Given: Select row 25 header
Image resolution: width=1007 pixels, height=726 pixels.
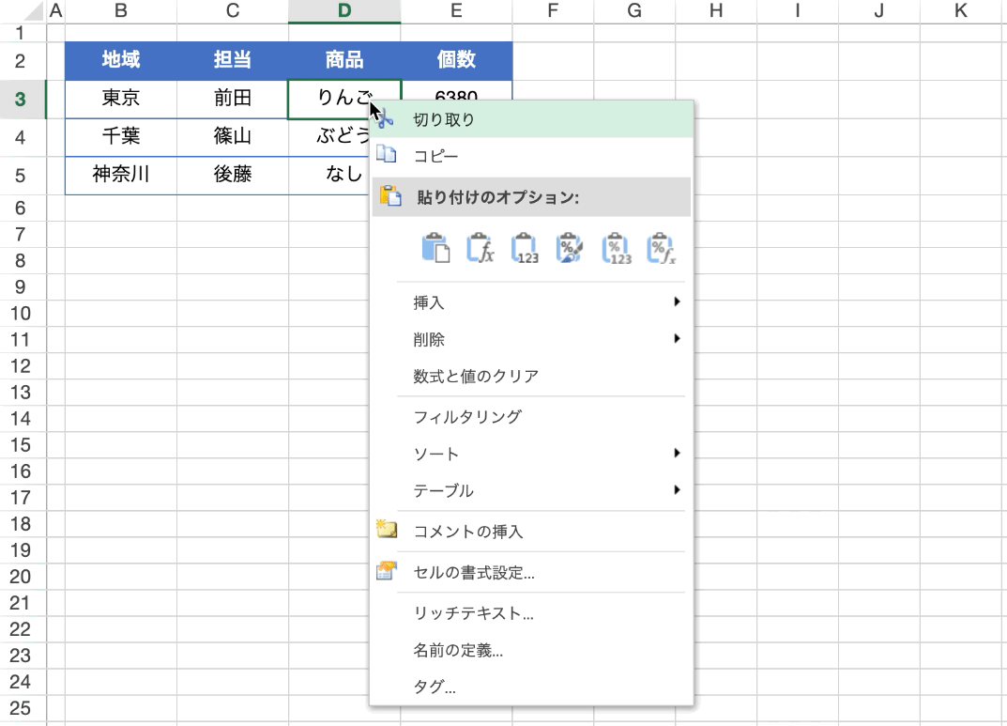Looking at the screenshot, I should click(x=23, y=708).
